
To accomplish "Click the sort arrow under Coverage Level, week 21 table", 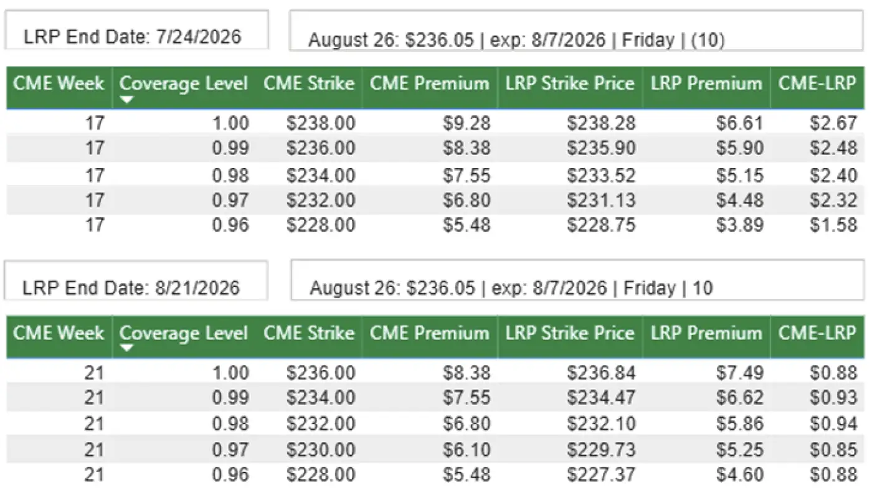I will [127, 348].
